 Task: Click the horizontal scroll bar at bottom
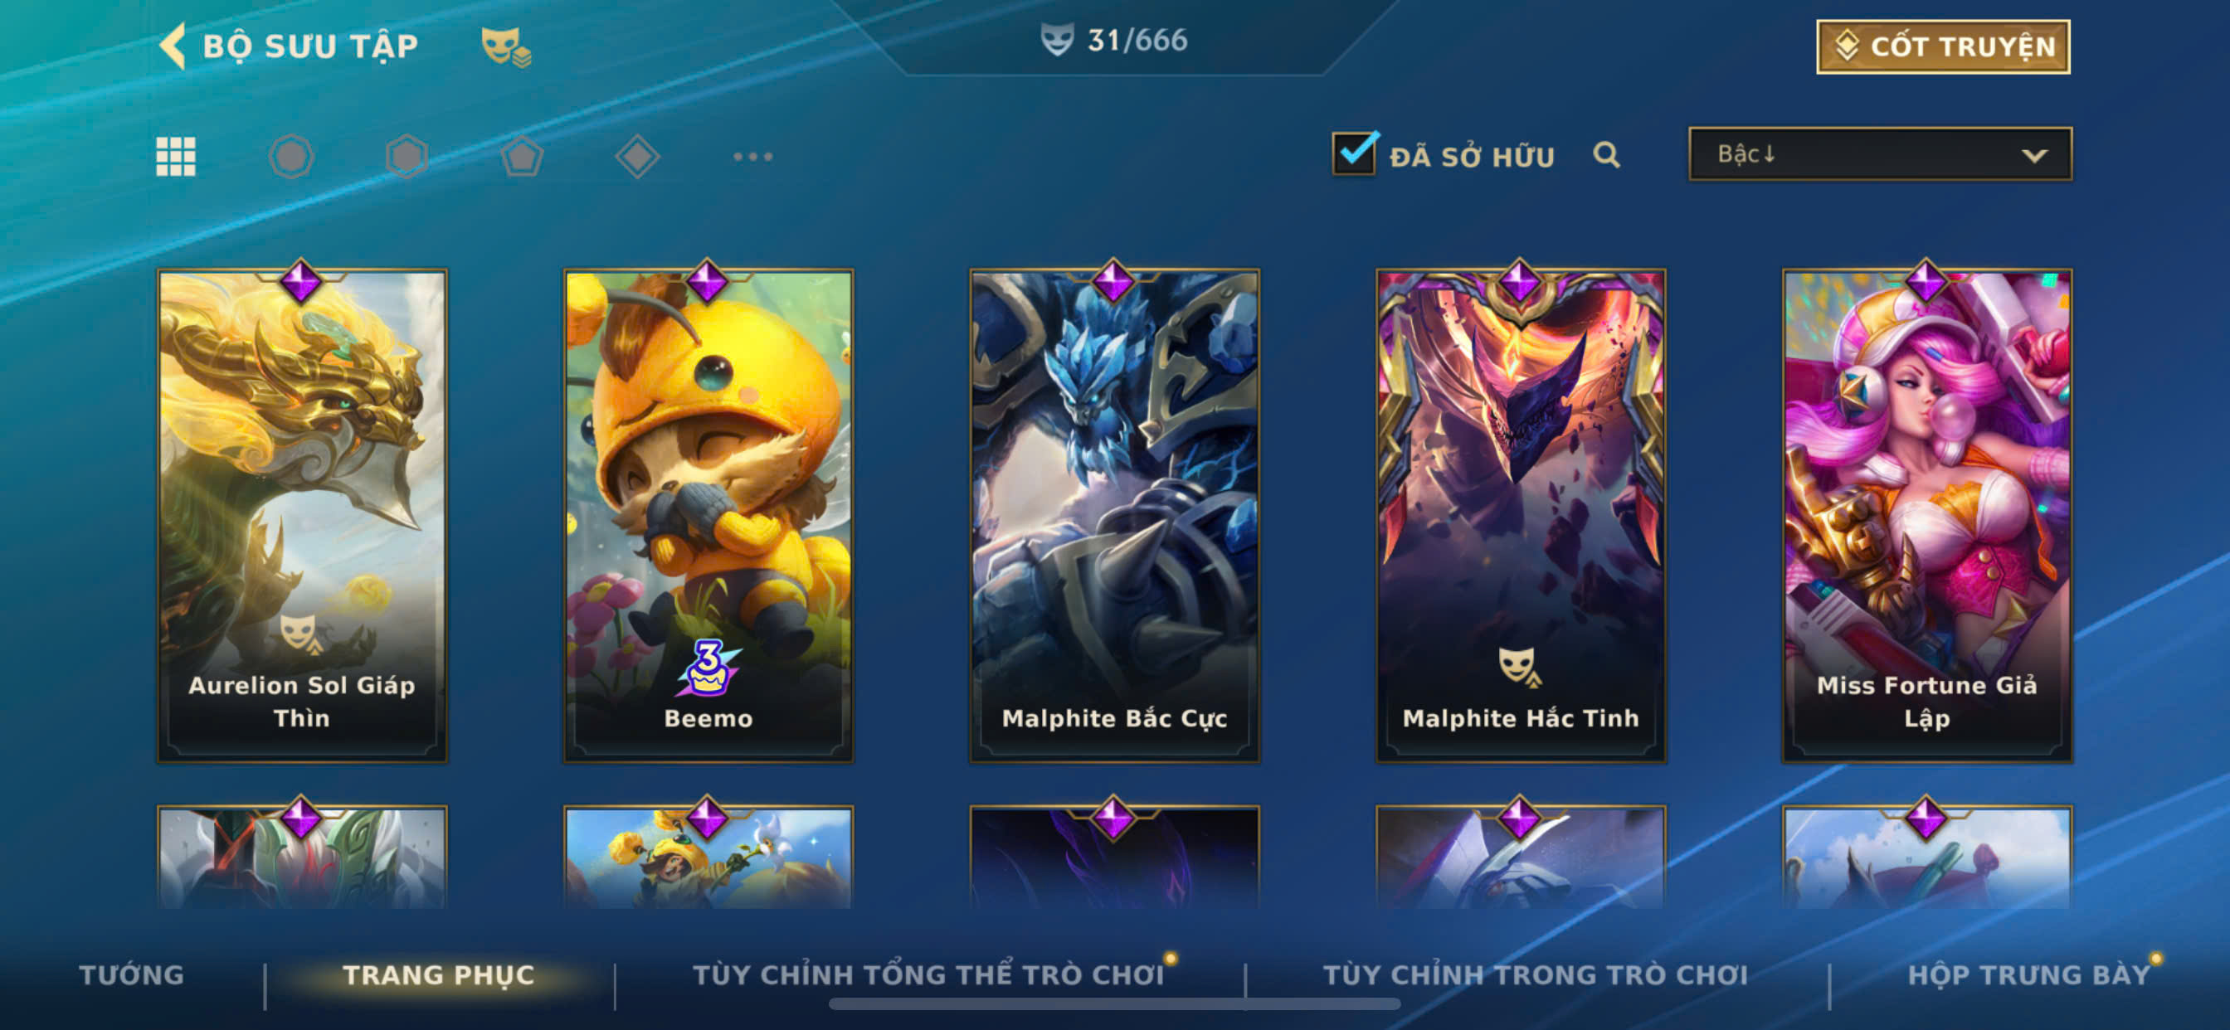(1114, 1004)
